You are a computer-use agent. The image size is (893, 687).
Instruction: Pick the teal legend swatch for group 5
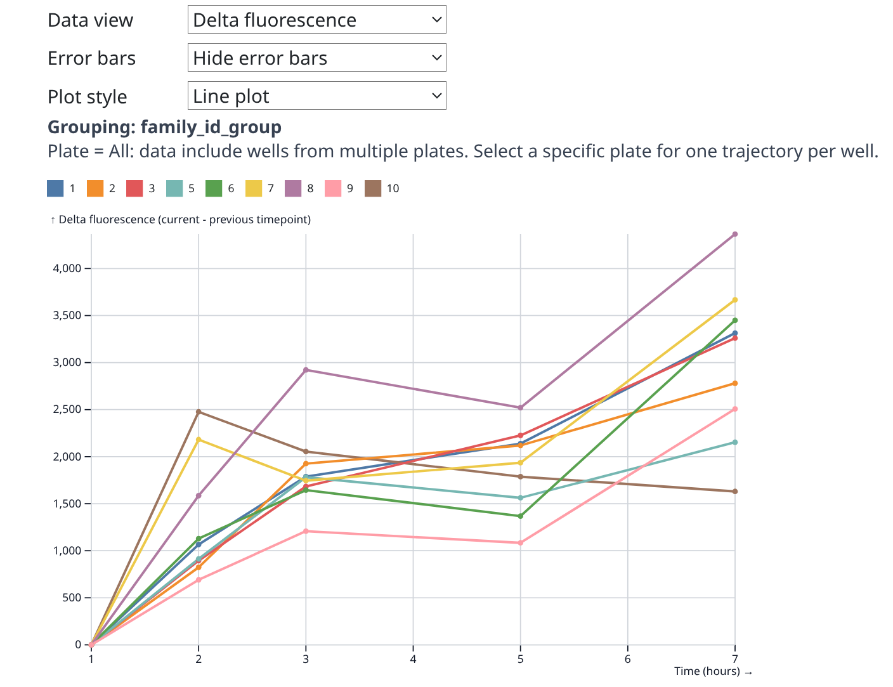[174, 188]
